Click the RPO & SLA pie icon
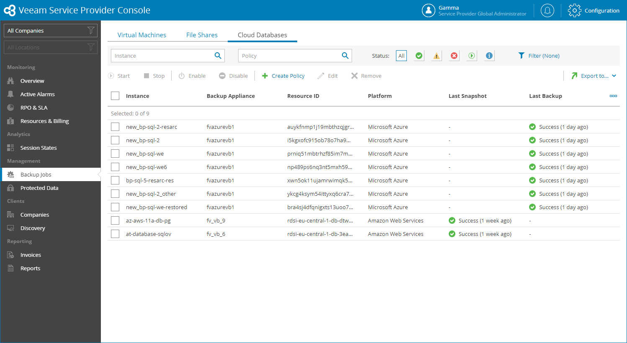627x343 pixels. (x=10, y=108)
